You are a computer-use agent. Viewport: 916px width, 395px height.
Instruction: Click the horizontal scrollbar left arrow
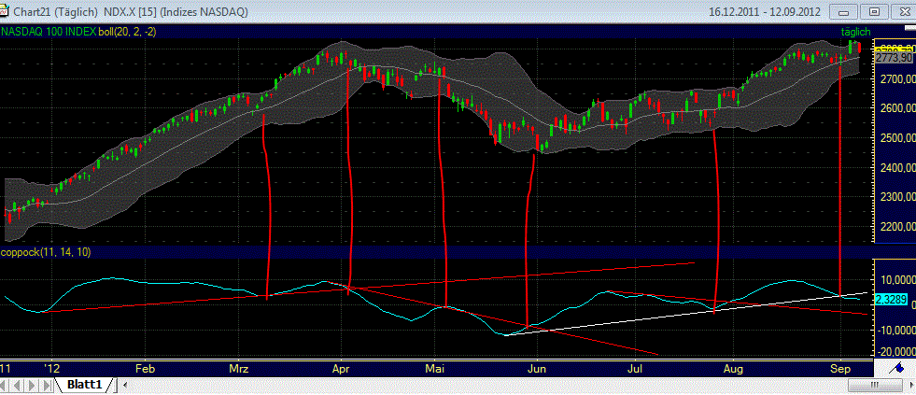point(127,385)
